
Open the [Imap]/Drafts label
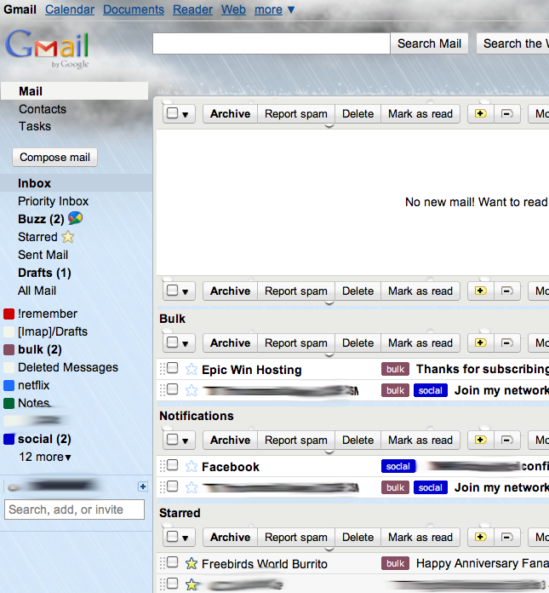[x=53, y=331]
